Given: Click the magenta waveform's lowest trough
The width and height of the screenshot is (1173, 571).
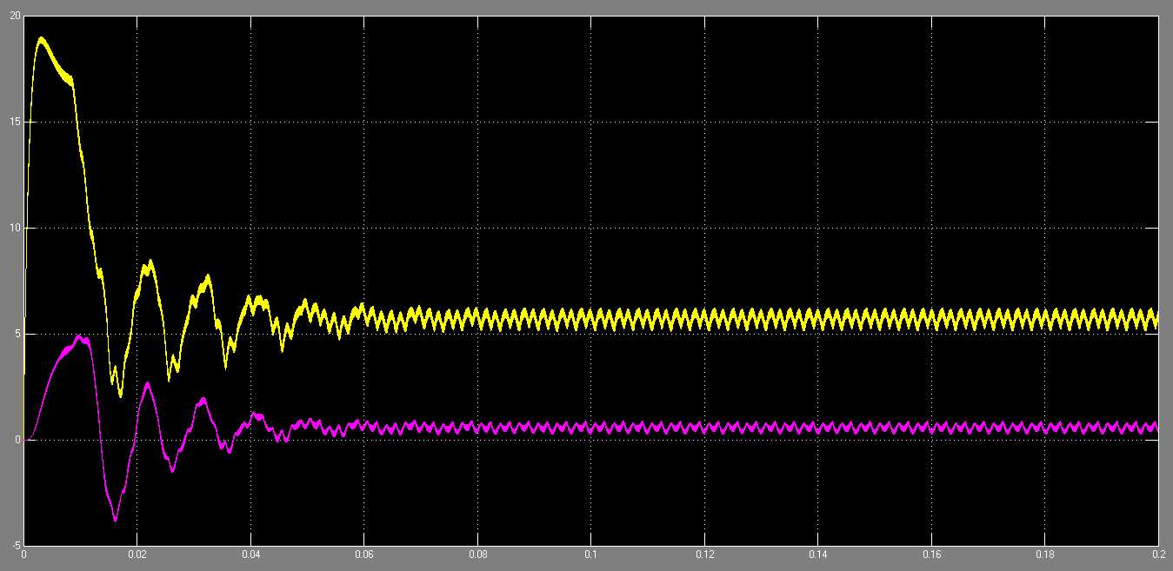Looking at the screenshot, I should click(x=115, y=520).
